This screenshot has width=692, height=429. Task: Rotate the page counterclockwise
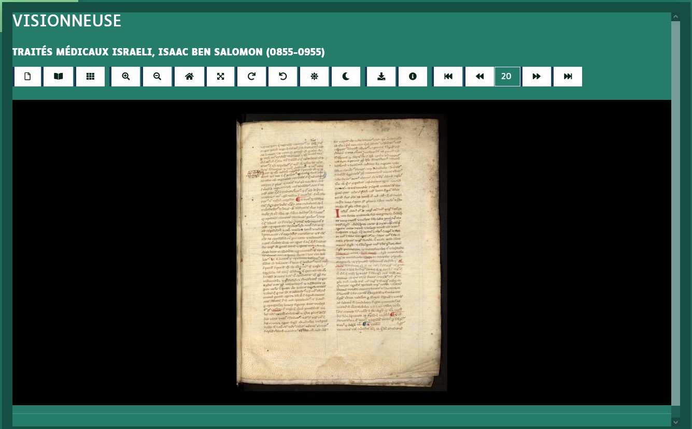[x=283, y=77]
